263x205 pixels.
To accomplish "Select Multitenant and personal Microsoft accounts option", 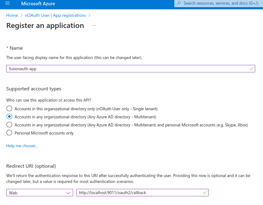I will [9, 125].
